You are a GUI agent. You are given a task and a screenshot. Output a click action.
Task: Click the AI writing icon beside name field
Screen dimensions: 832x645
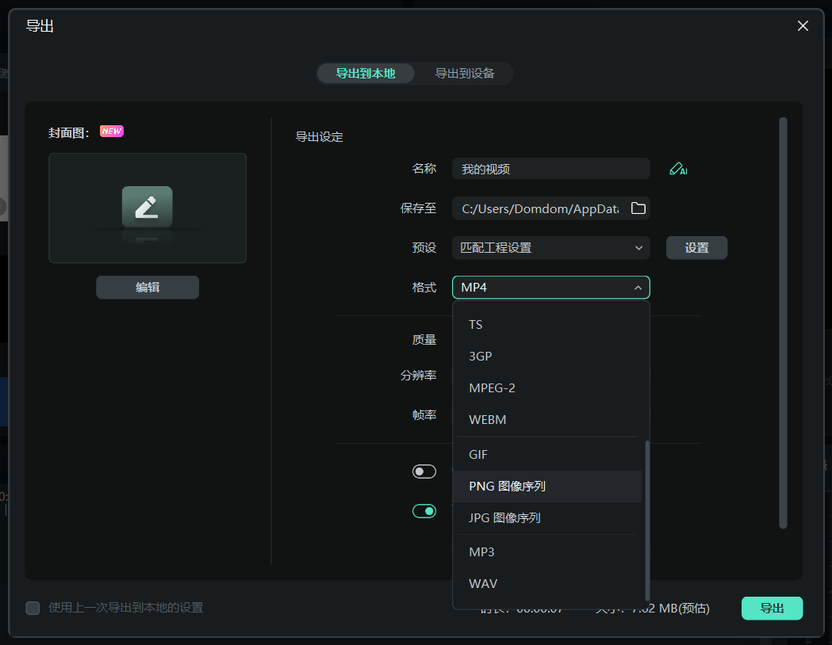click(678, 168)
